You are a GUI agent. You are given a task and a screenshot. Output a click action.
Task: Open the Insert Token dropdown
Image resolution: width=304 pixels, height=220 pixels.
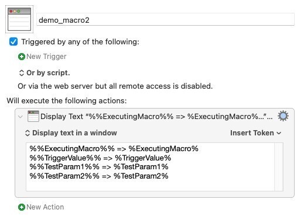pos(255,133)
